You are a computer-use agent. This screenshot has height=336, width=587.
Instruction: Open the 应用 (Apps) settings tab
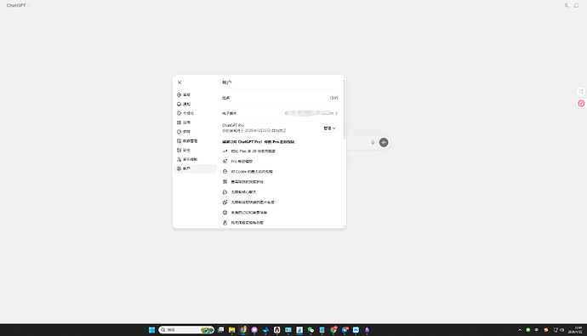pos(196,122)
